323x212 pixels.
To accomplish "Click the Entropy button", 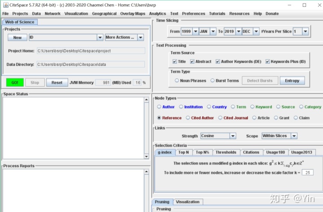I will point(292,81).
